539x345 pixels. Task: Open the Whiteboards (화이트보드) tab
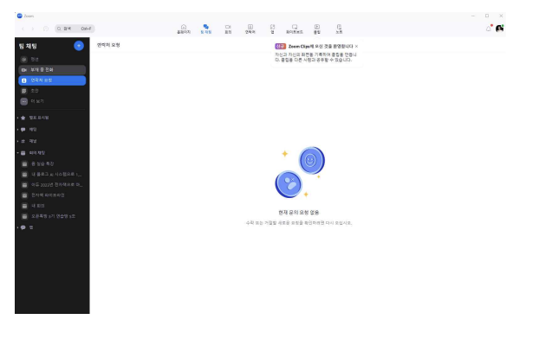tap(295, 29)
